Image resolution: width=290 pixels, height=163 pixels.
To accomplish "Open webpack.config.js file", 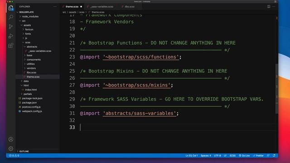I will pyautogui.click(x=32, y=111).
